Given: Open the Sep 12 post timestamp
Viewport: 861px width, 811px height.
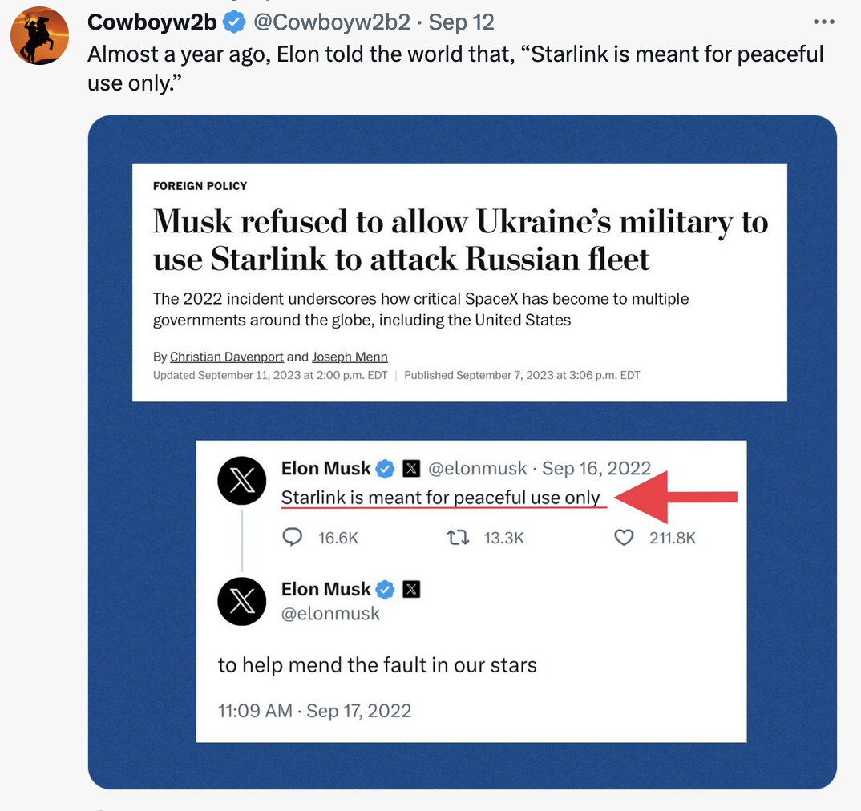Looking at the screenshot, I should [461, 22].
